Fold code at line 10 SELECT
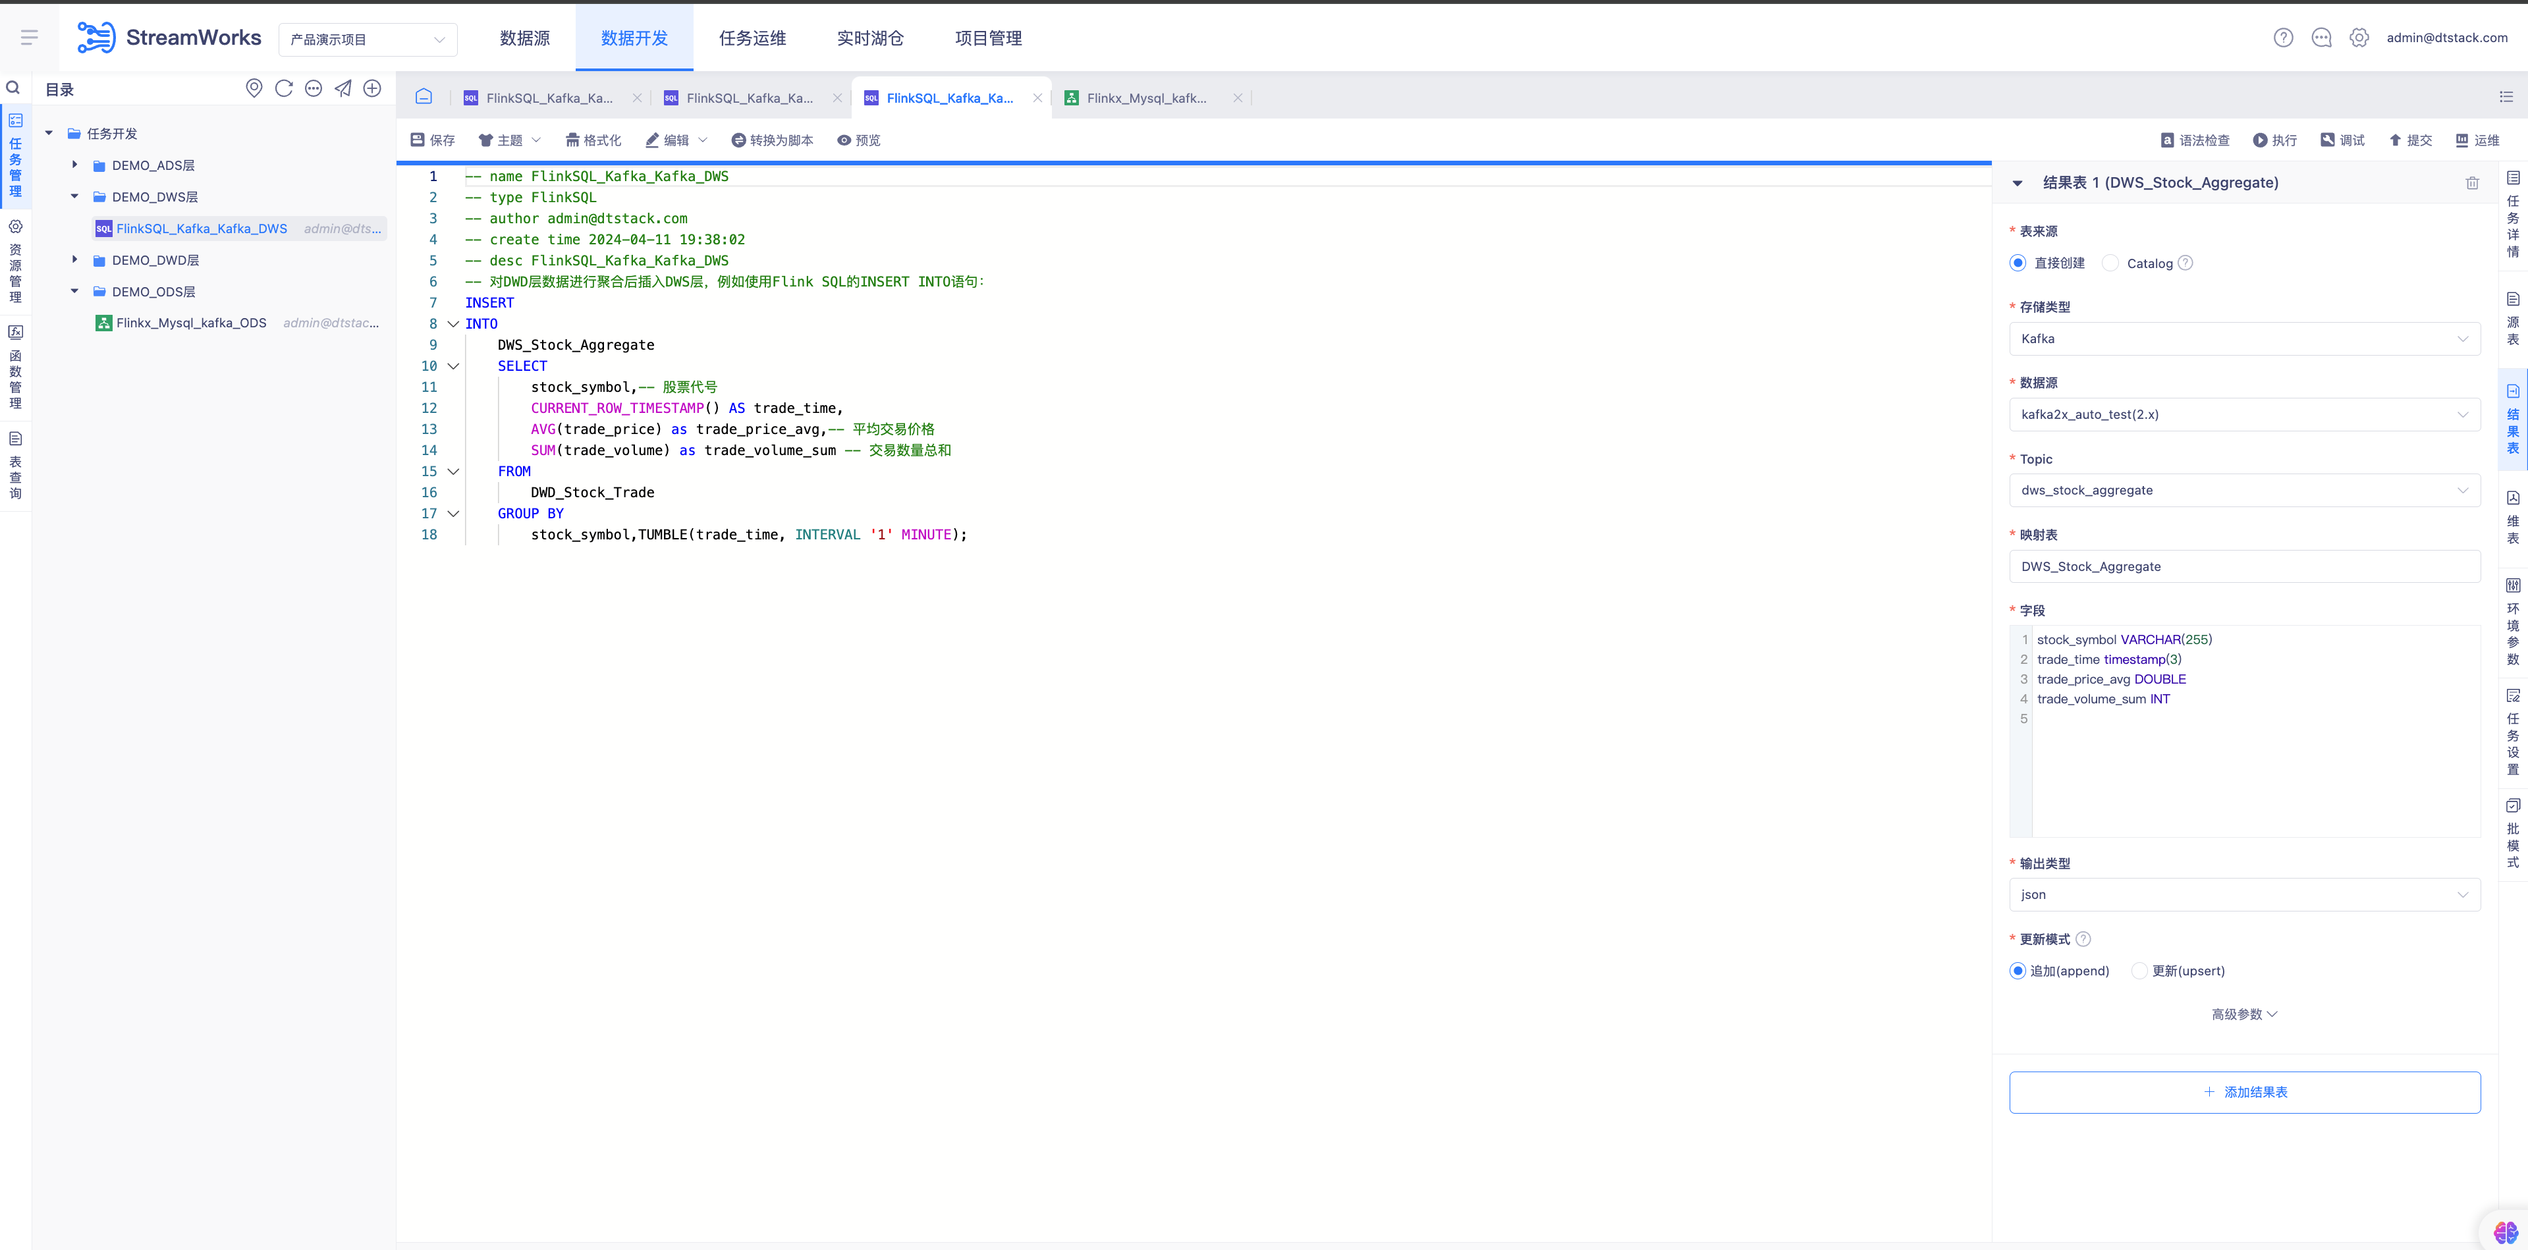 [453, 366]
